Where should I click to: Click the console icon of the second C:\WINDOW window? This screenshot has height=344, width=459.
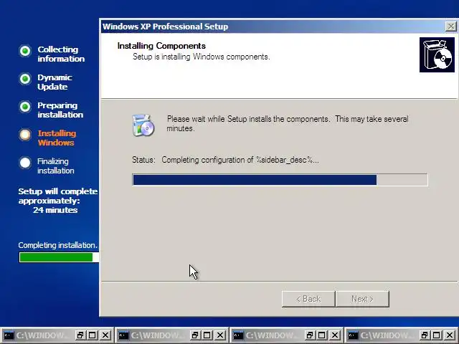tap(123, 335)
